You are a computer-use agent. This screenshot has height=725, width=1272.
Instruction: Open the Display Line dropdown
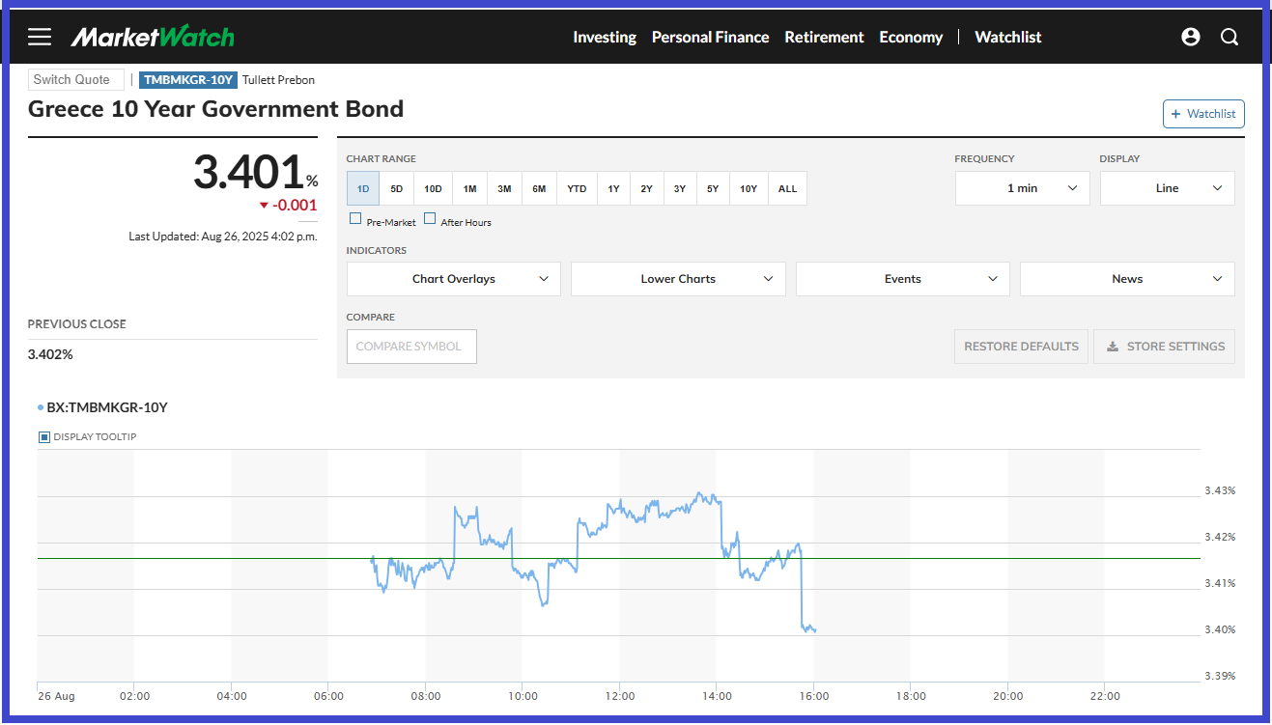click(x=1167, y=188)
